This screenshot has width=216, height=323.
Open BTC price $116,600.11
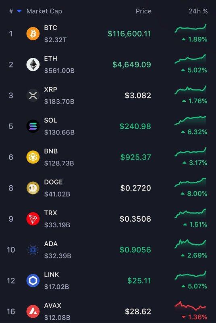[129, 34]
